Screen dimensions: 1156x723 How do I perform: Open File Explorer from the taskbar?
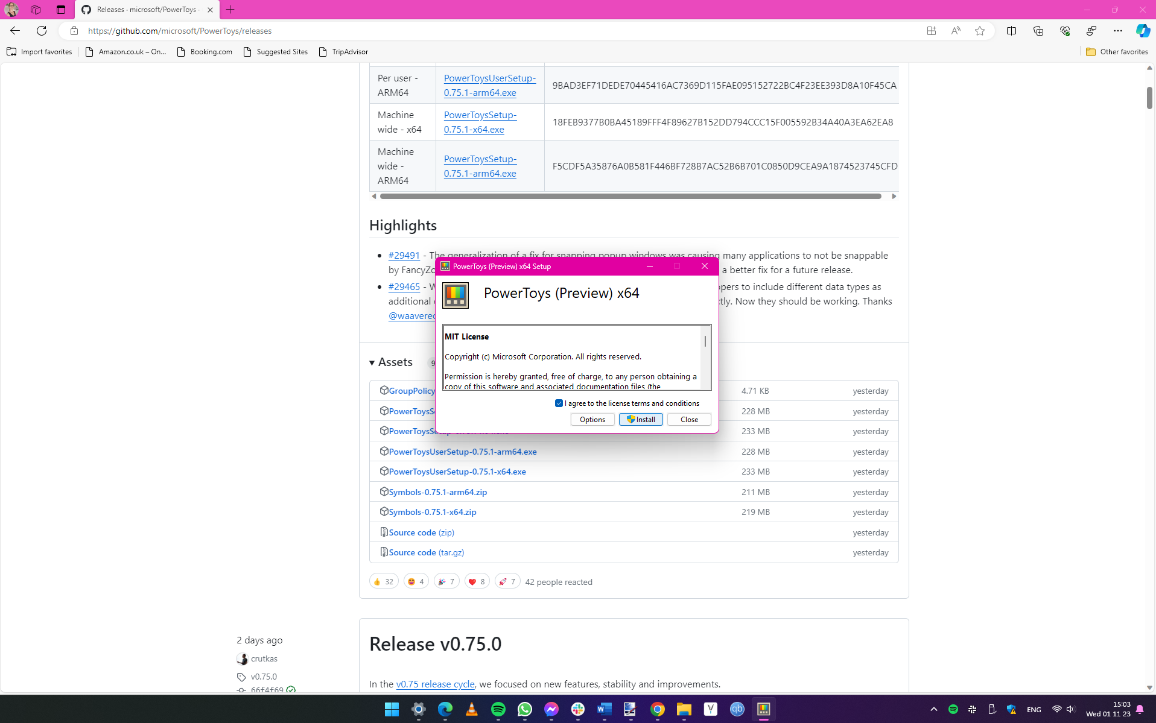pyautogui.click(x=684, y=709)
